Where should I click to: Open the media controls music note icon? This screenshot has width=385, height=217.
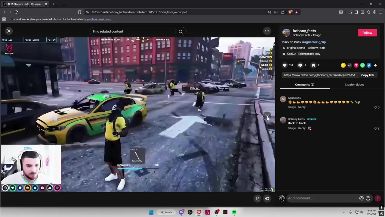pyautogui.click(x=350, y=12)
